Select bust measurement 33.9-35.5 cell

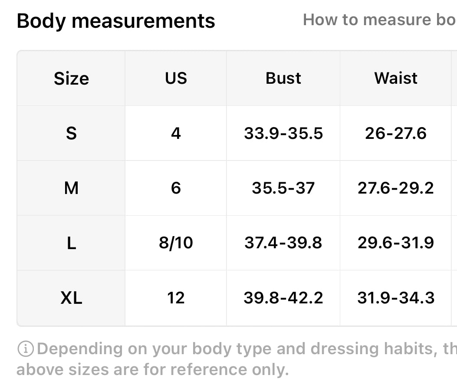[x=283, y=133]
